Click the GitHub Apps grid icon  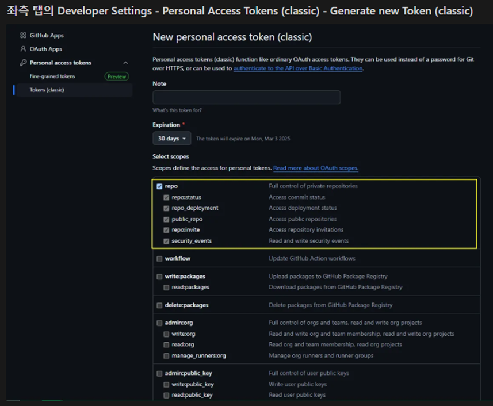23,35
